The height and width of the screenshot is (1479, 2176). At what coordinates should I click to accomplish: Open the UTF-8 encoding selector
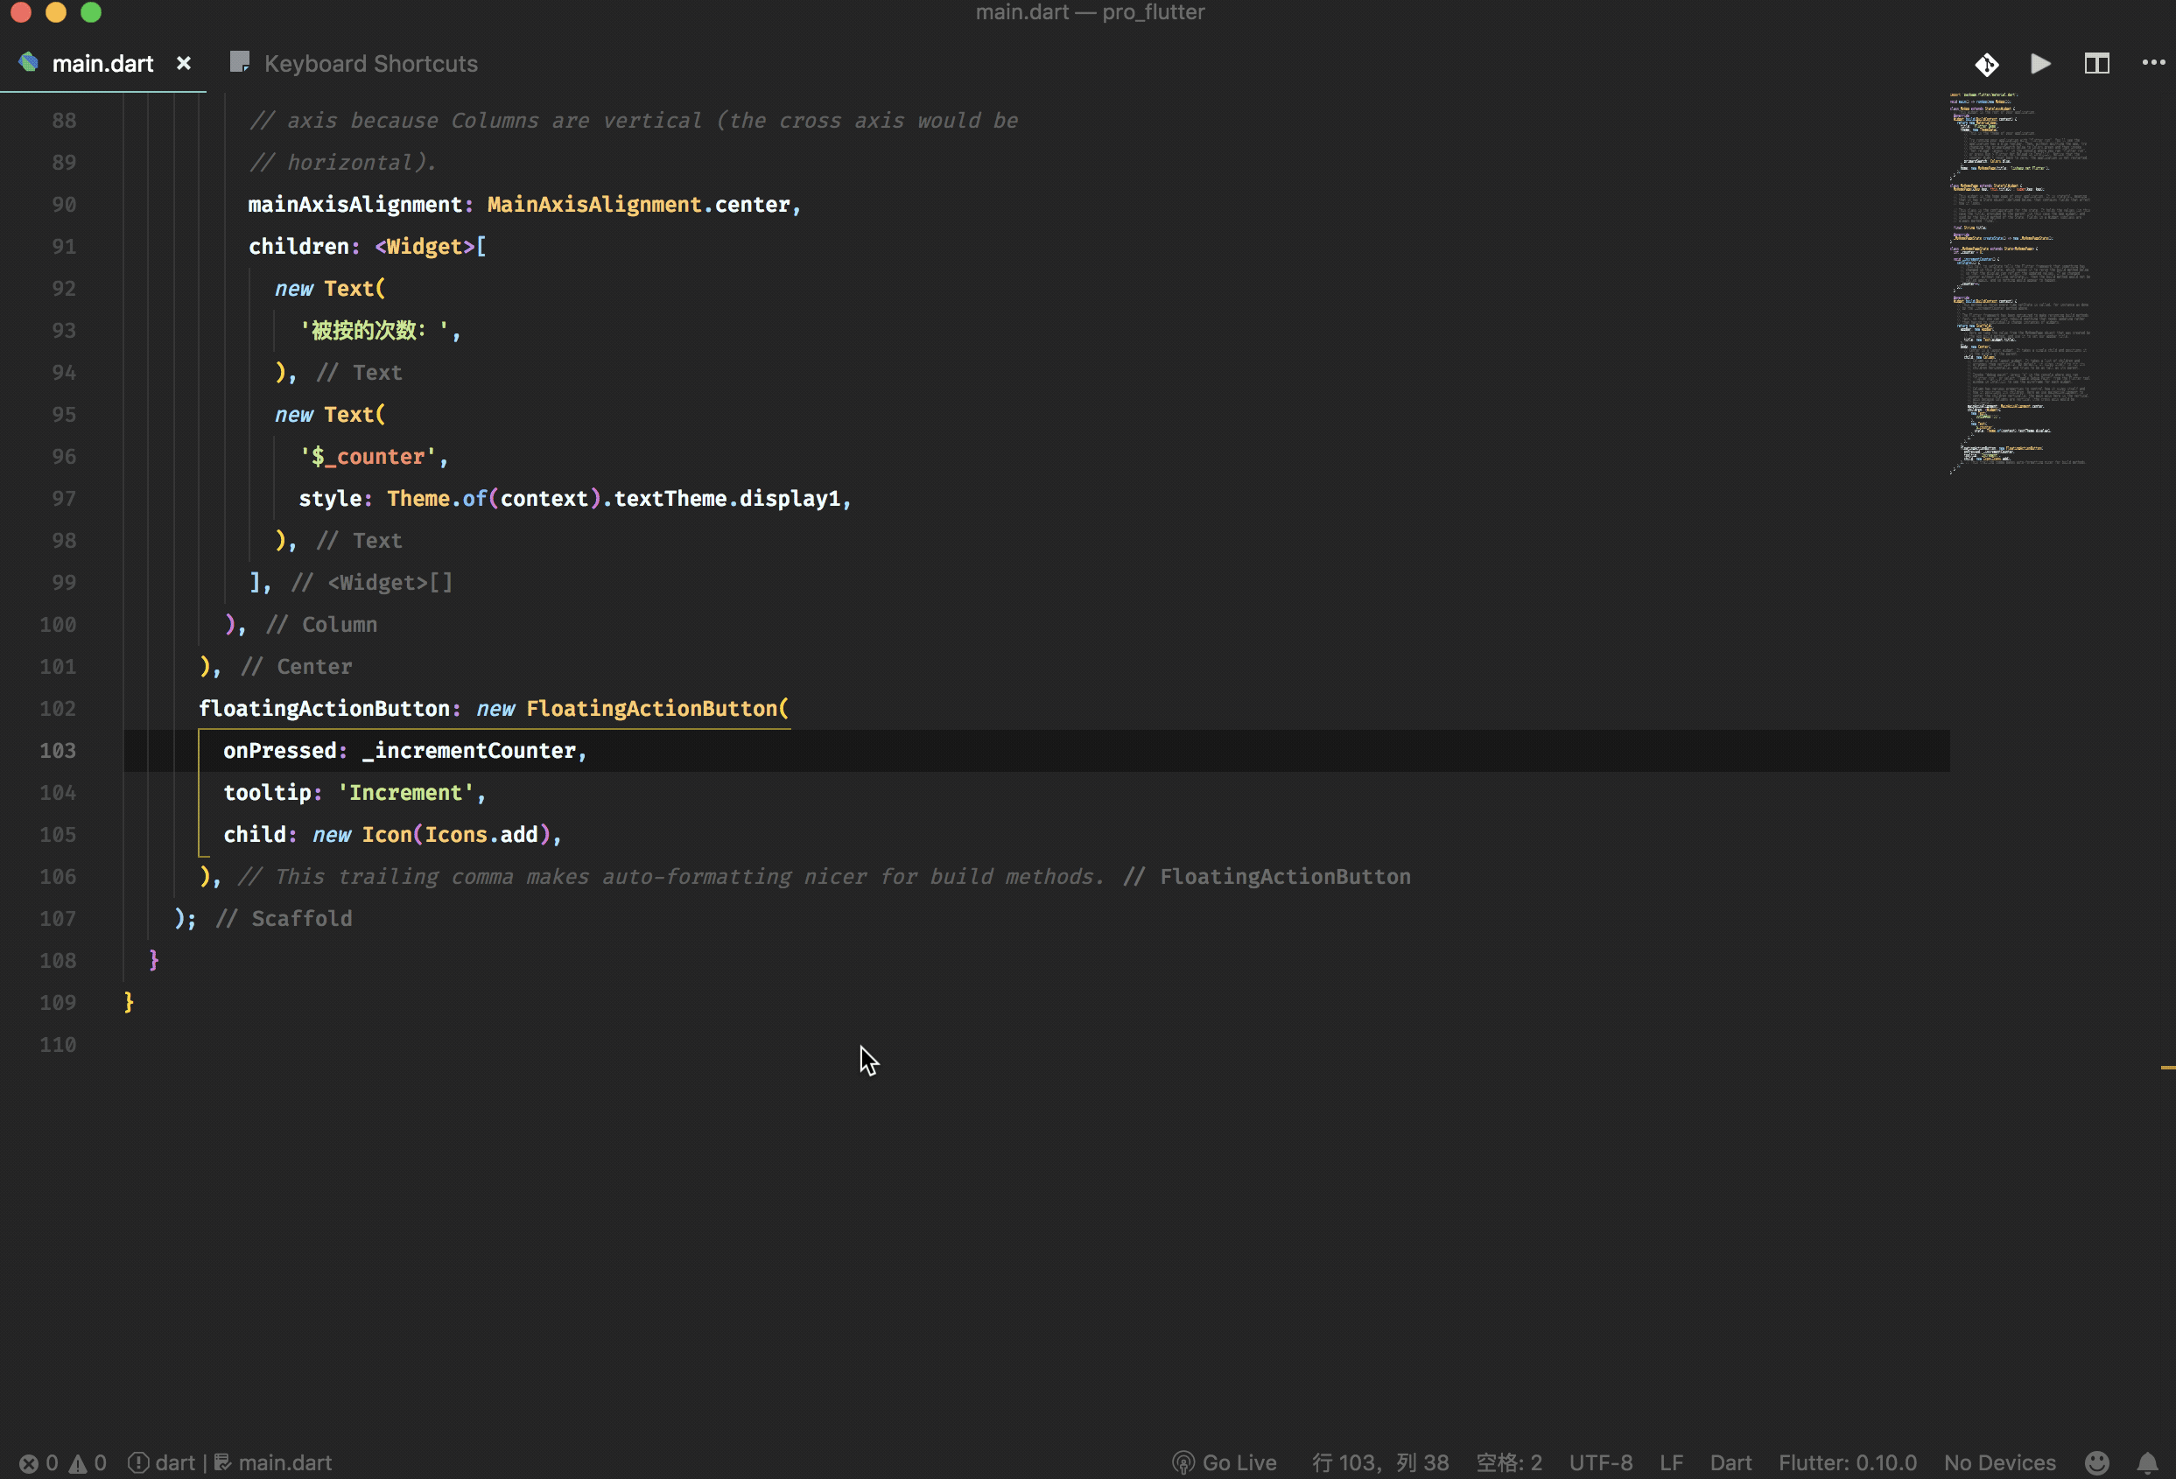click(1600, 1462)
